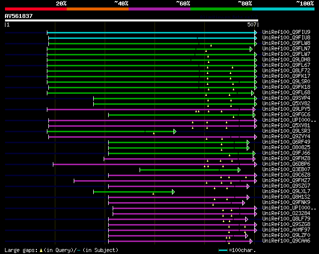Select the UniRef100_Q9SVP4 label
Viewport: 319px width, 254px height.
point(286,98)
